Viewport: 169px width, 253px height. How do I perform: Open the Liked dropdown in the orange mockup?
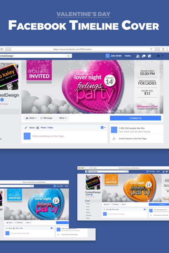pyautogui.click(x=107, y=204)
